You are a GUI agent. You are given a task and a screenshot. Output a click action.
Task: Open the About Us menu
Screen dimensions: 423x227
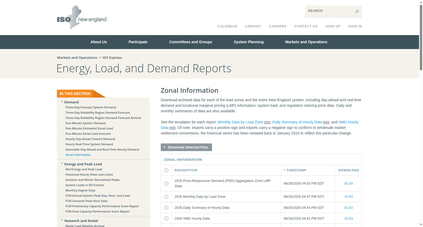tap(99, 42)
